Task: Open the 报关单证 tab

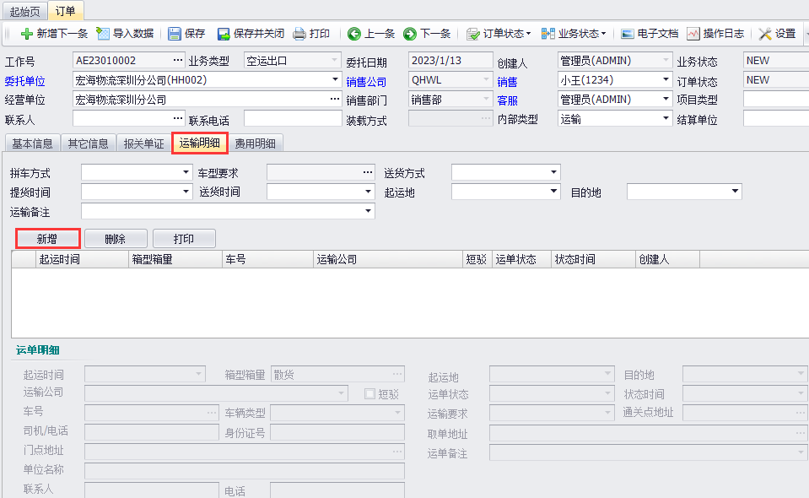Action: tap(144, 143)
